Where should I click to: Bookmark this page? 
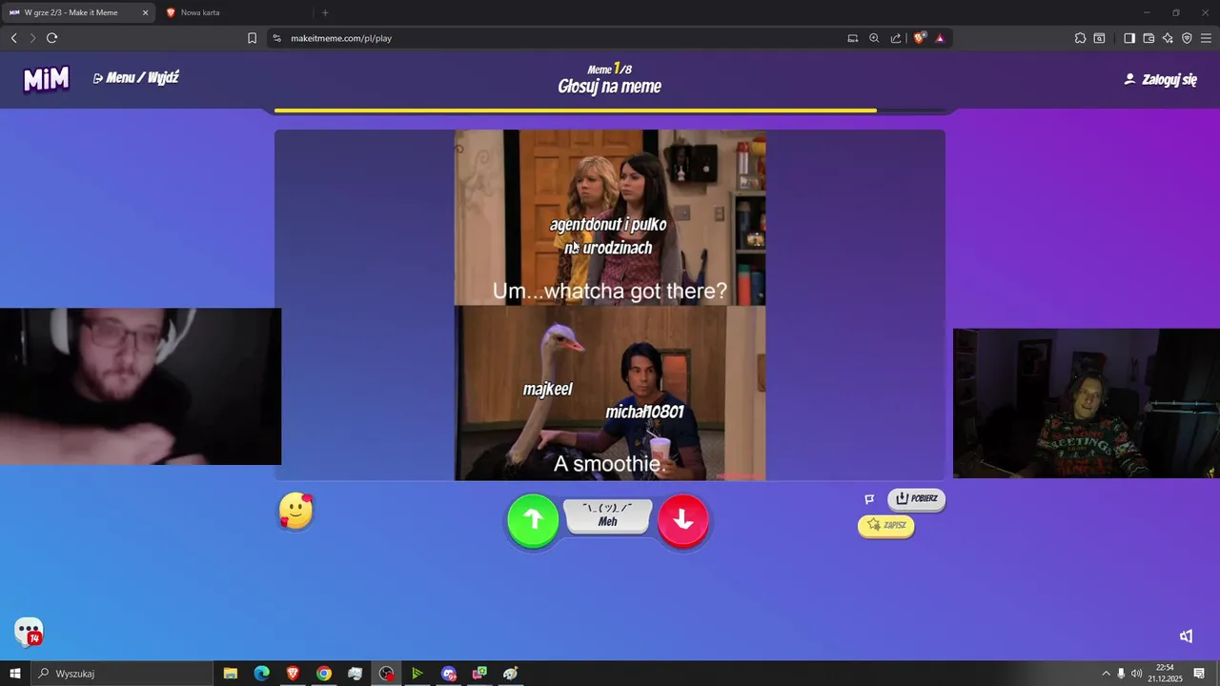coord(252,38)
